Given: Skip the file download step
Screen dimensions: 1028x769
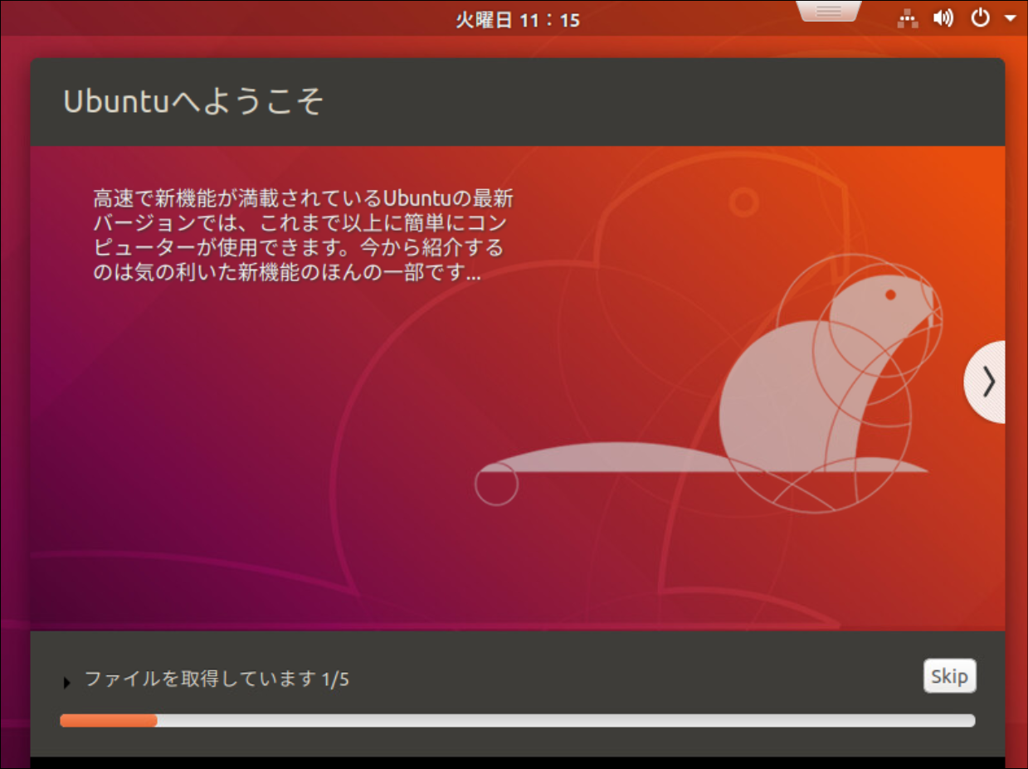Looking at the screenshot, I should 949,676.
